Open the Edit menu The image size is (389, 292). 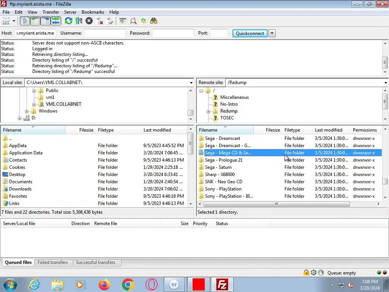[19, 12]
